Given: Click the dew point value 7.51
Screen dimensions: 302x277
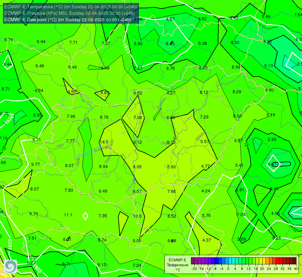Looking at the screenshot, I should point(32,238).
